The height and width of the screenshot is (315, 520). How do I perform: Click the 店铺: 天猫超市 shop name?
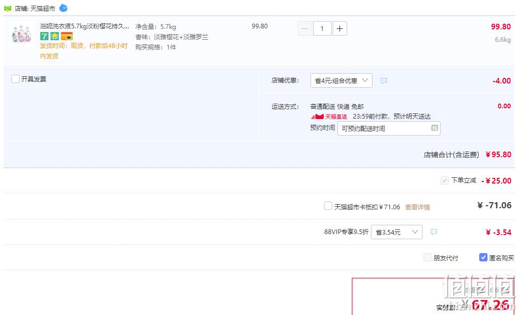(35, 9)
